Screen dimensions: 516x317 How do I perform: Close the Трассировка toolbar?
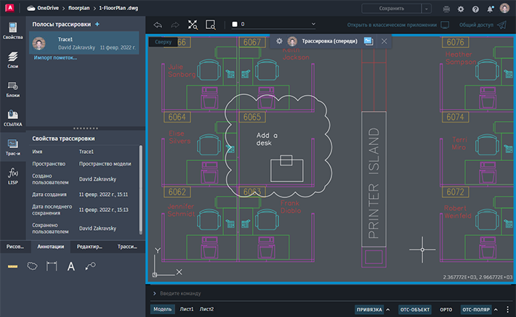[384, 41]
